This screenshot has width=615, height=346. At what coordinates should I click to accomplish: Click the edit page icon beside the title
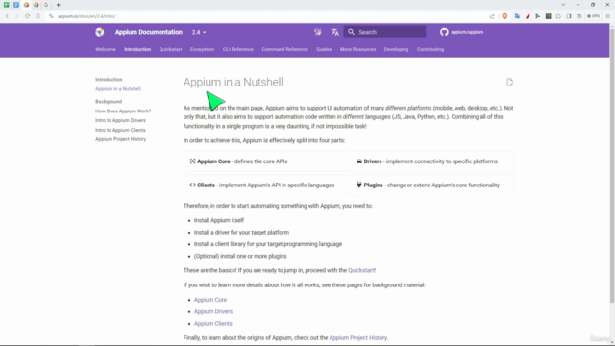tap(509, 82)
